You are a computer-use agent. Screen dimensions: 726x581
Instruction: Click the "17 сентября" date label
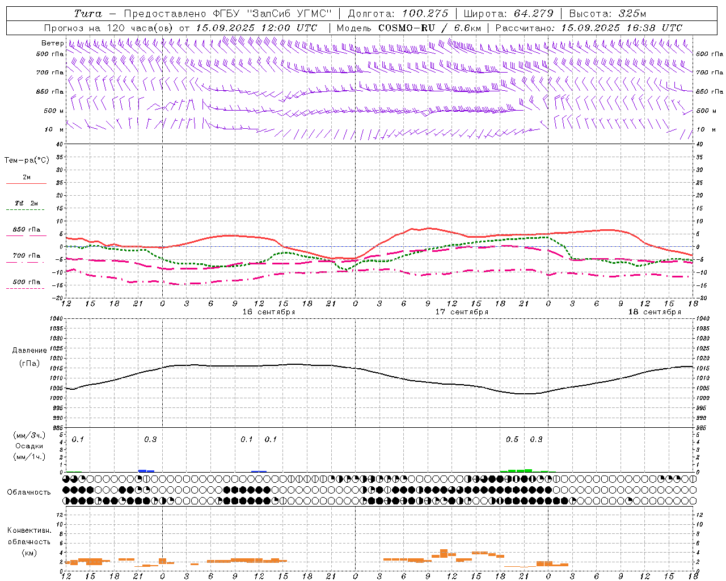click(462, 312)
